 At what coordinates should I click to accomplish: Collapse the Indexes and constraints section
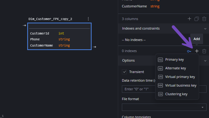click(x=205, y=29)
